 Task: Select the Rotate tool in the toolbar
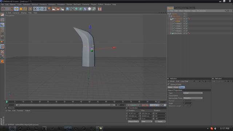[25, 9]
